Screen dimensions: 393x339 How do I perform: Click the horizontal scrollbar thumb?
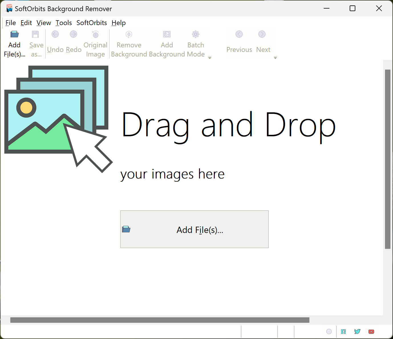(160, 320)
